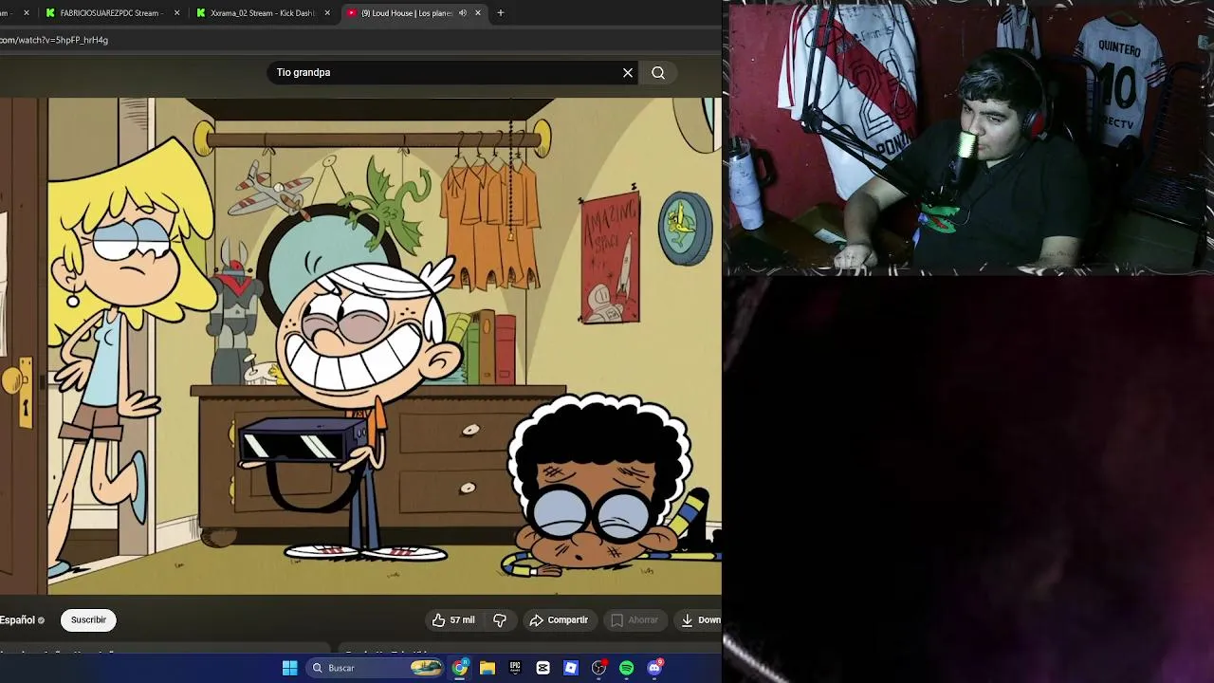This screenshot has height=683, width=1214.
Task: Close the FABRICIOSUAREZPDC Stream tab
Action: tap(176, 13)
